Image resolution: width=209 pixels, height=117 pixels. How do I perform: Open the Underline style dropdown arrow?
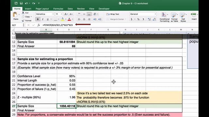pos(51,19)
